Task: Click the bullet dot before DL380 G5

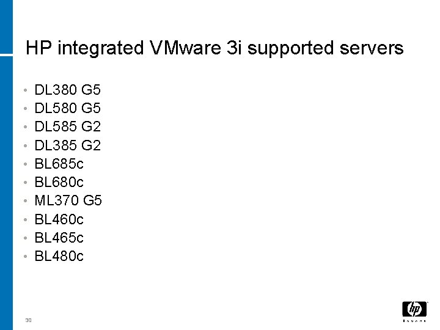Action: point(24,91)
